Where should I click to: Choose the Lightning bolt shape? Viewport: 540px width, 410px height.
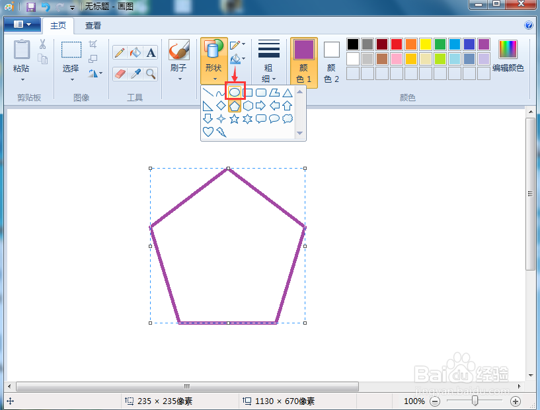pos(221,132)
